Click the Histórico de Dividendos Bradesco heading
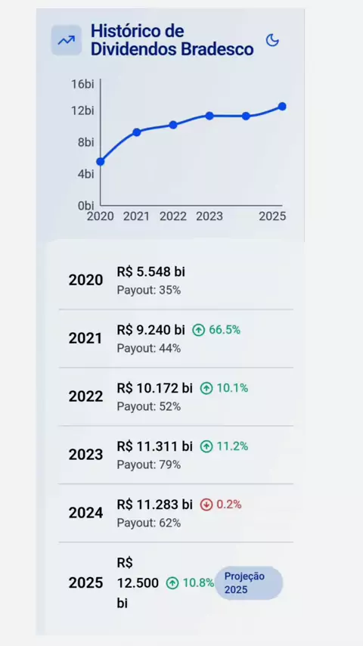363x646 pixels. pos(172,40)
